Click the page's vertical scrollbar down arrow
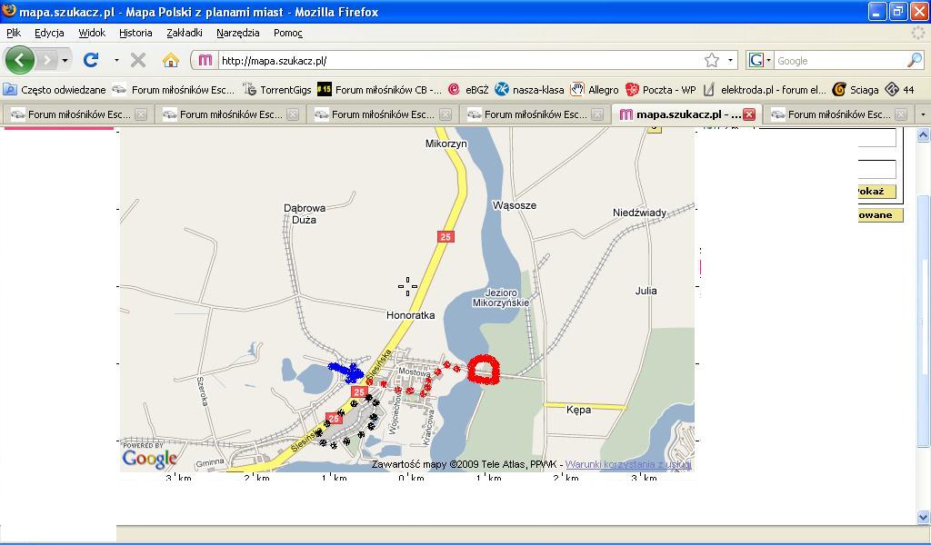This screenshot has height=545, width=931. point(923,518)
